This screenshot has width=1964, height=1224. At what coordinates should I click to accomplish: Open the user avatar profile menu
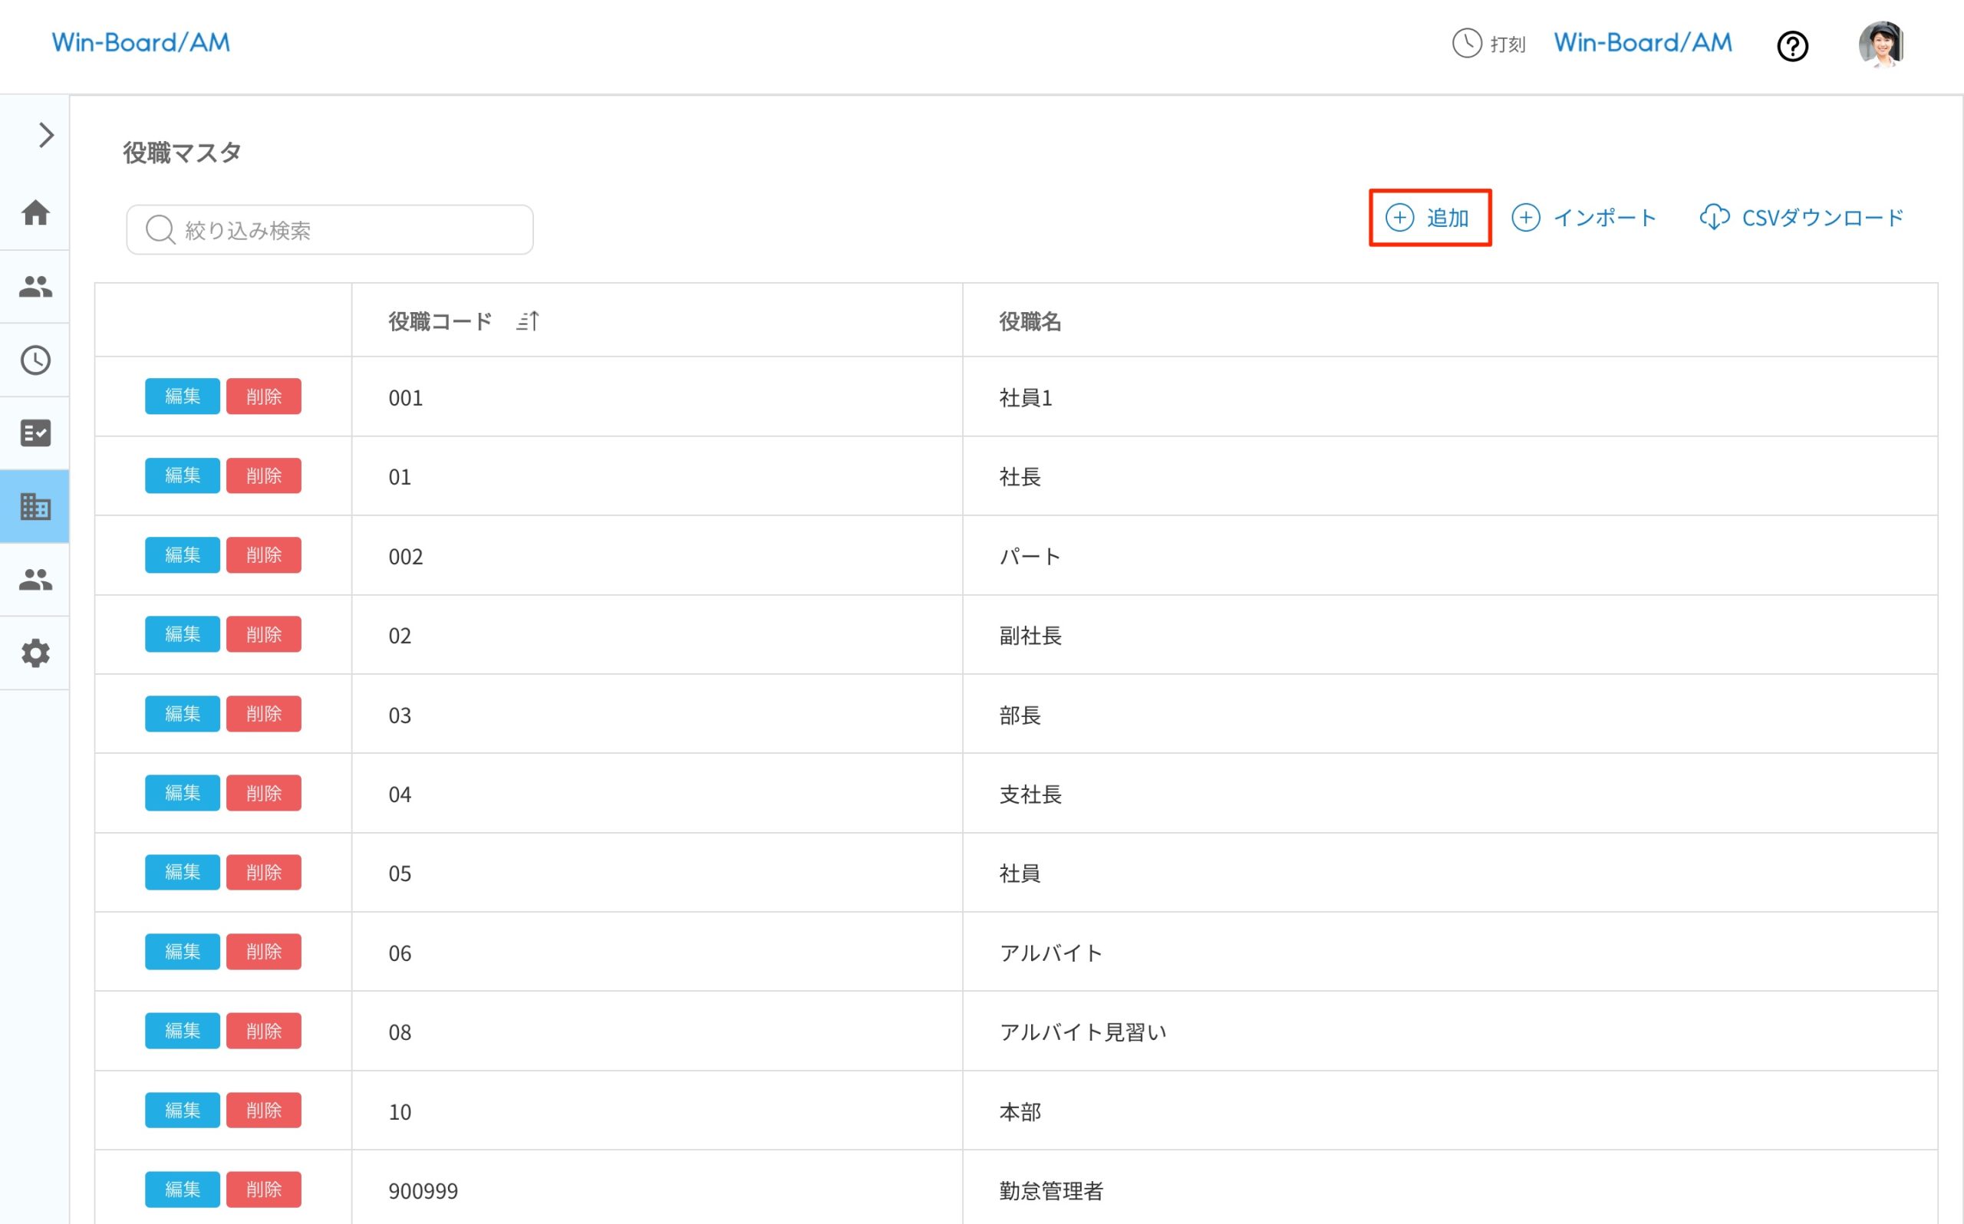[1880, 44]
